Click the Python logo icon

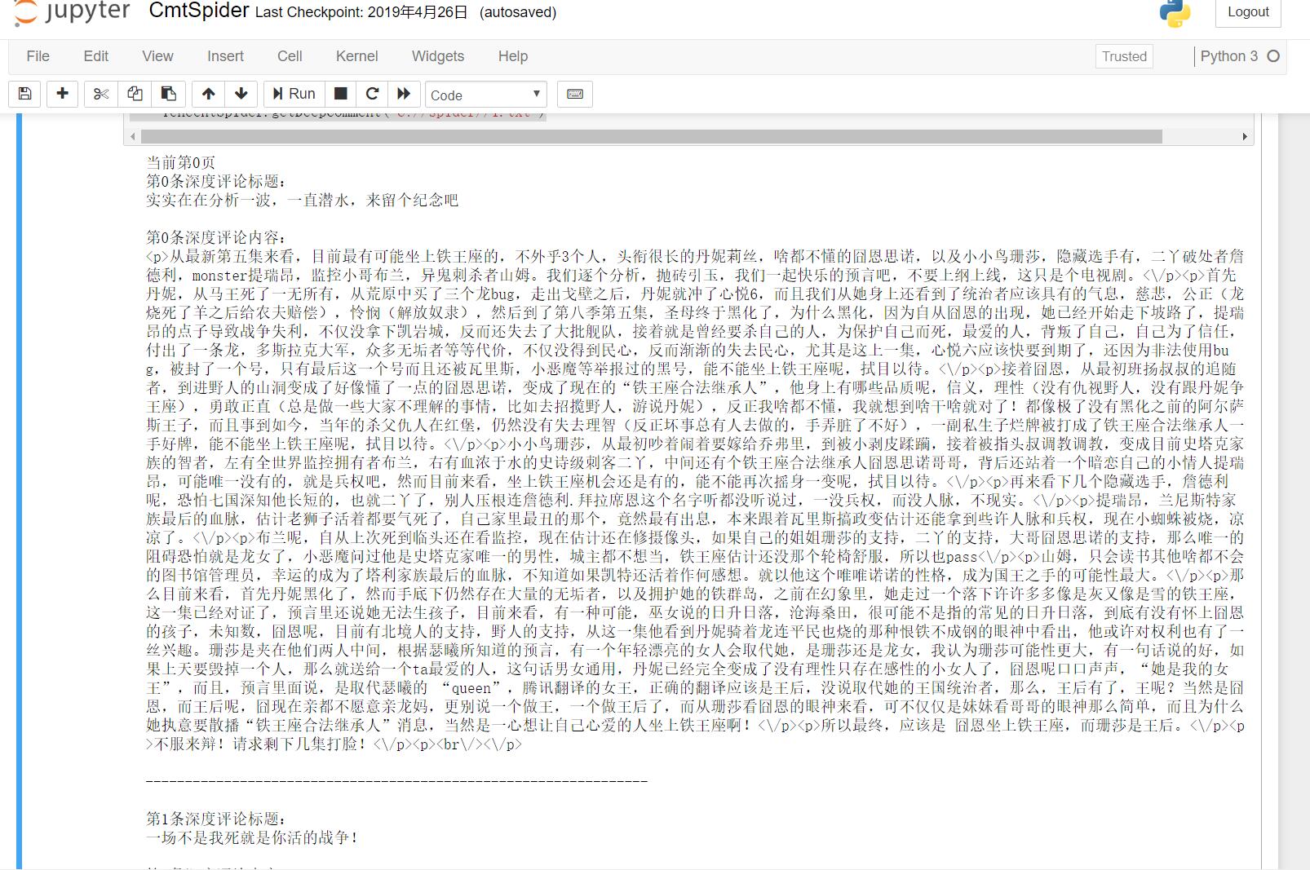(1175, 13)
